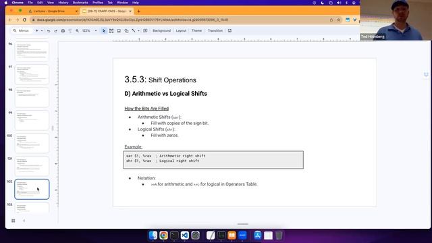
Task: Select slide 100 thumbnail
Action: [x=32, y=143]
